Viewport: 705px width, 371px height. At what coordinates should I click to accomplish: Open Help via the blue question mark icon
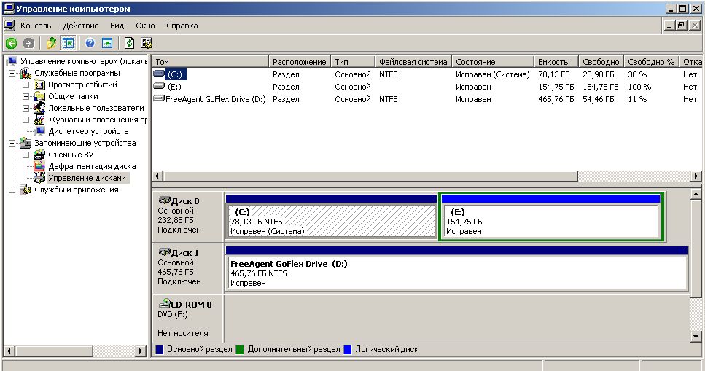[x=90, y=43]
